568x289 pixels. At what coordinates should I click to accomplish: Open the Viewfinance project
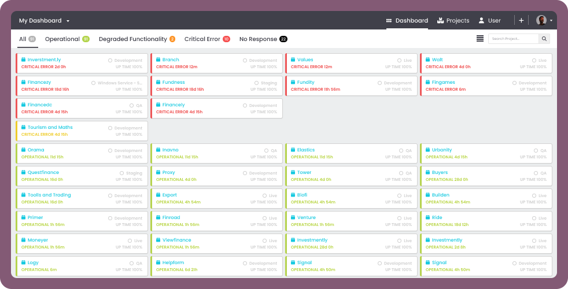point(177,240)
